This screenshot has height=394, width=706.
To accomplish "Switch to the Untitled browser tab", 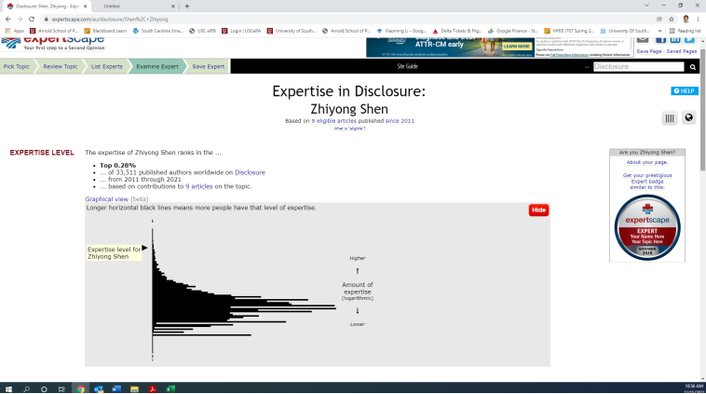I will (136, 7).
